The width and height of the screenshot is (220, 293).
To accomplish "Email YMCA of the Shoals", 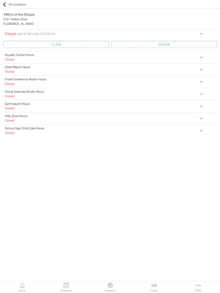I will (x=164, y=45).
